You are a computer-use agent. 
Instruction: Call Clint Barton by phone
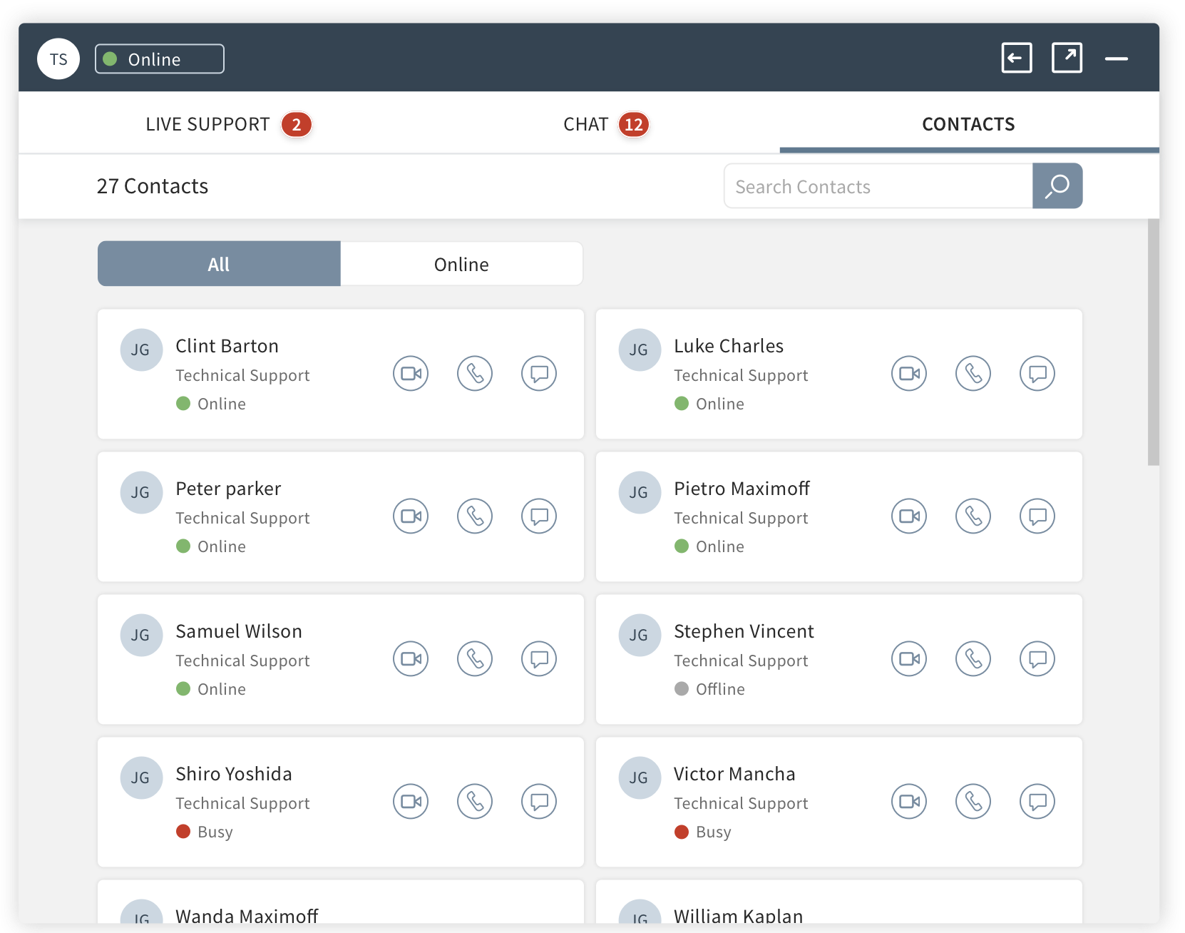pos(475,373)
